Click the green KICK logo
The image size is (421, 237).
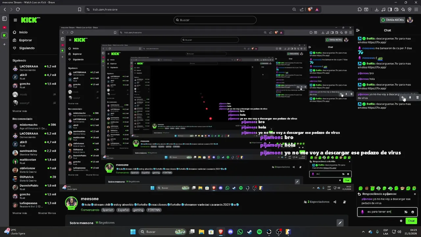[31, 20]
